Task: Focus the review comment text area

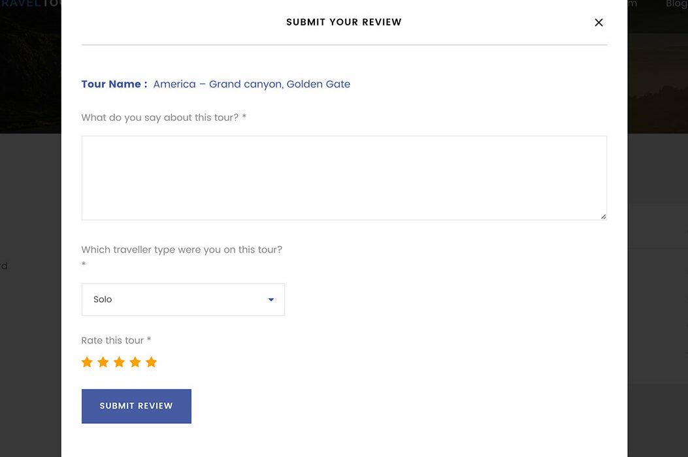Action: 344,178
